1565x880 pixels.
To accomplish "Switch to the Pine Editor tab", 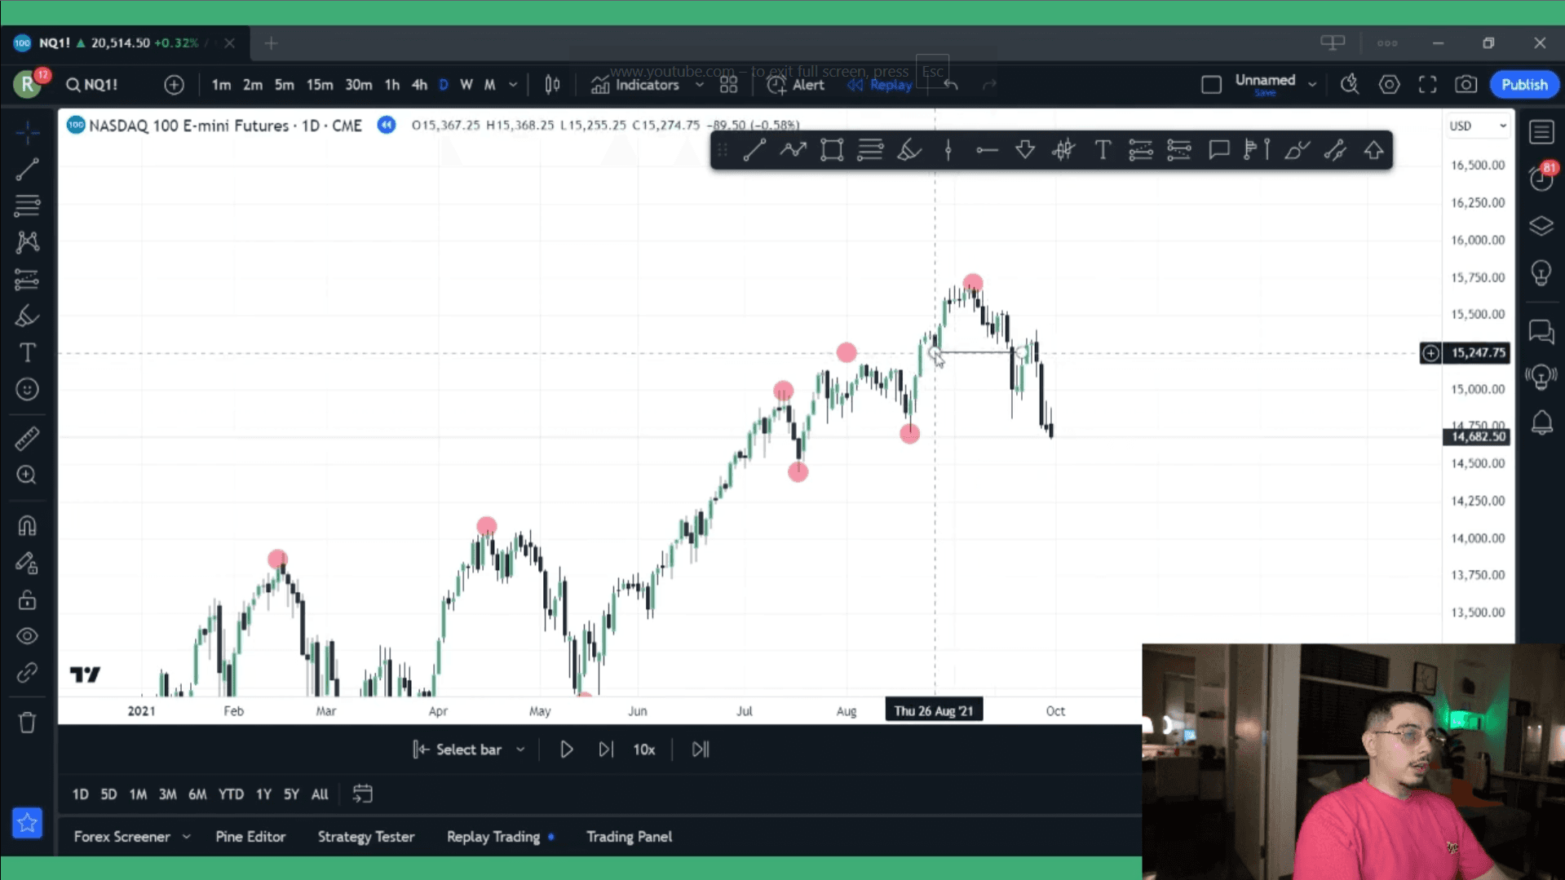I will click(250, 836).
